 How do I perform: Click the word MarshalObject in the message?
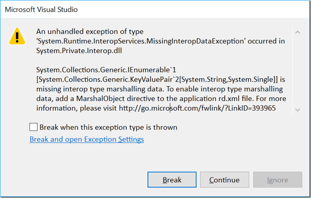(x=100, y=99)
